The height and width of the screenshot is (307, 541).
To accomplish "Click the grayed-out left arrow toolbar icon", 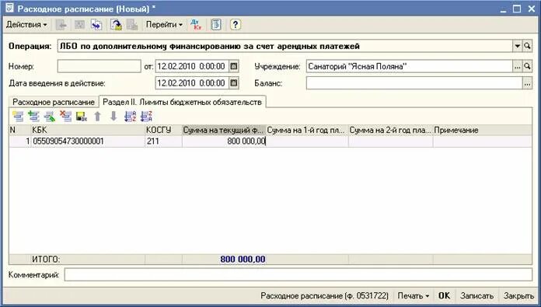I will pos(61,25).
